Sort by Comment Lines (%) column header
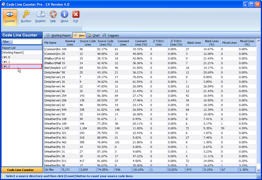 click(141, 43)
